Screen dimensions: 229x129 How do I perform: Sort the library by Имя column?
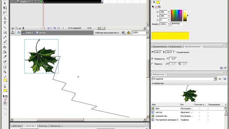click(x=165, y=105)
